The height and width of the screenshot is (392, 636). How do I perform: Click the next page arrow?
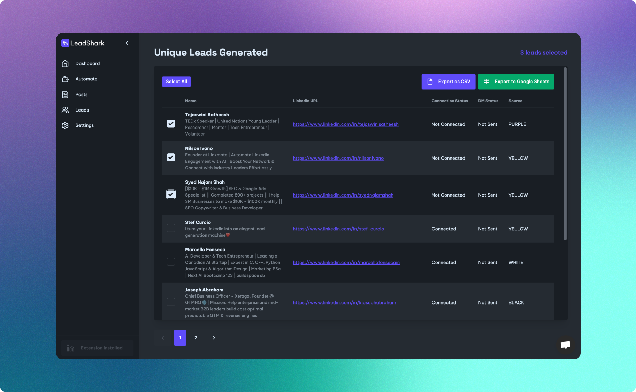tap(214, 338)
